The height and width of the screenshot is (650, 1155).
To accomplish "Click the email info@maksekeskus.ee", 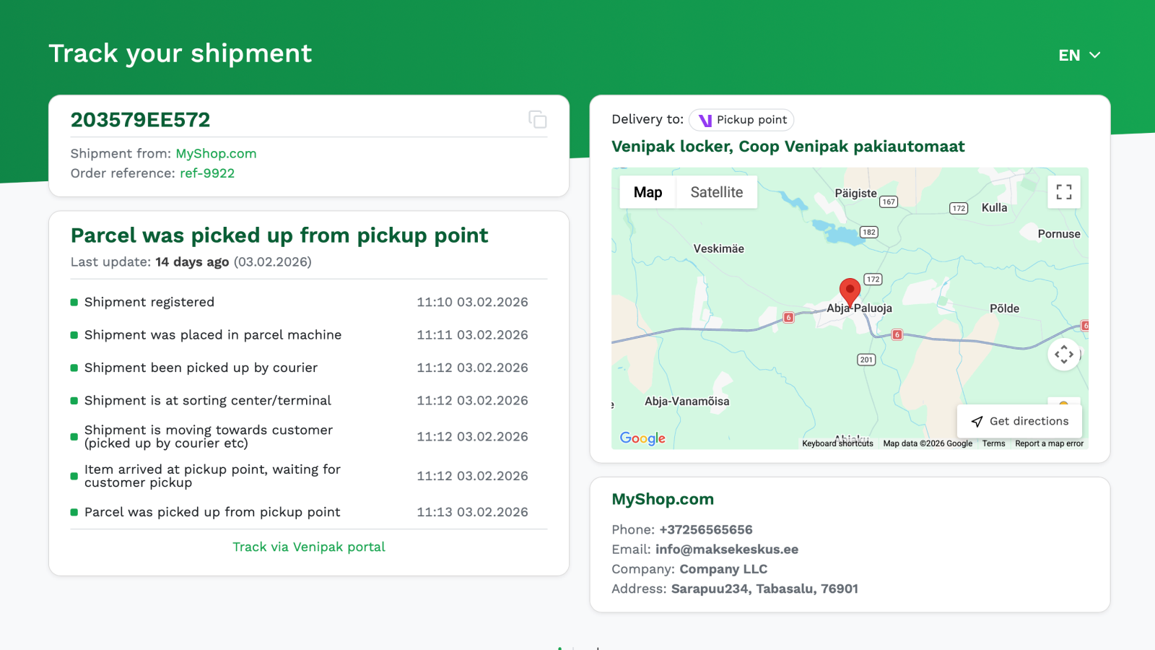I will [727, 550].
